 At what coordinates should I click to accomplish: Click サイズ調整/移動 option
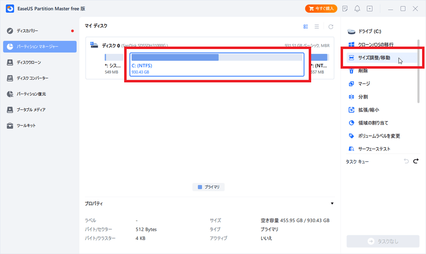tap(374, 58)
